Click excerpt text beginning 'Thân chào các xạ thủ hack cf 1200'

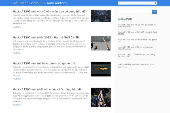pos(51,97)
